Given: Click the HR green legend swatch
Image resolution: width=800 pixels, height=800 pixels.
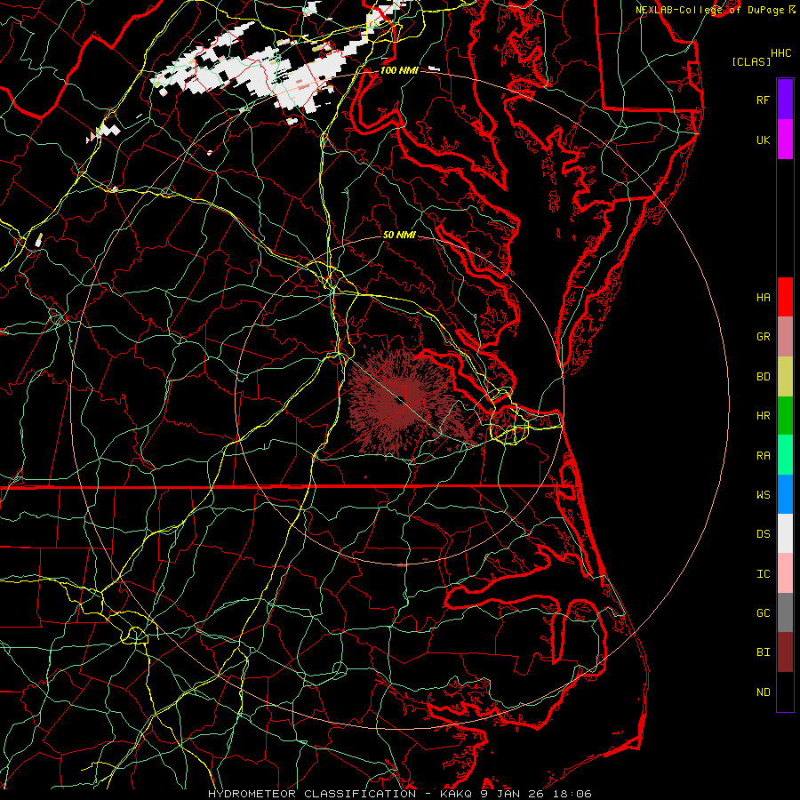Looking at the screenshot, I should [x=785, y=416].
